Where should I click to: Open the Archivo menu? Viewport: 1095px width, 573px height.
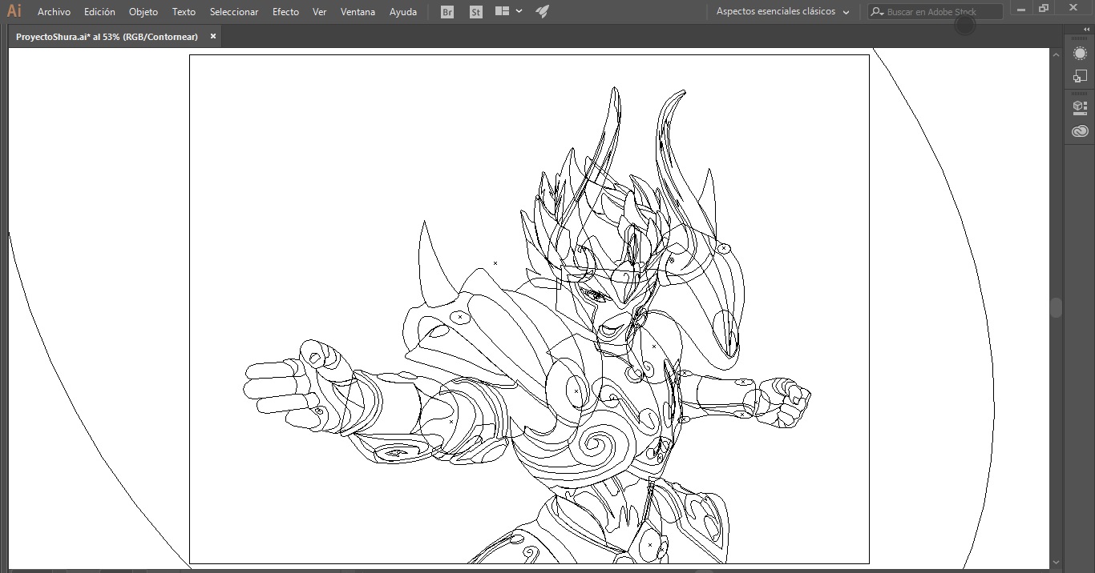54,12
